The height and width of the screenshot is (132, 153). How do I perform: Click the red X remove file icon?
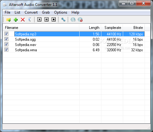point(23,20)
